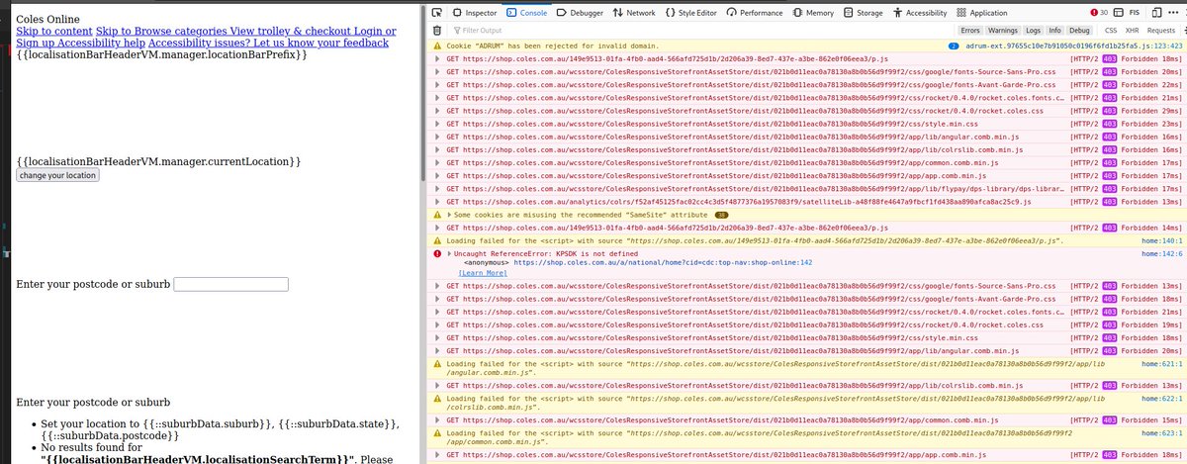
Task: Expand the SameSite cookies warning group
Action: pyautogui.click(x=450, y=214)
